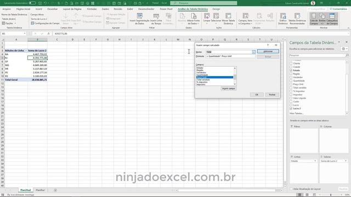The height and width of the screenshot is (197, 351).
Task: Click the add new sheet icon
Action: pyautogui.click(x=55, y=190)
